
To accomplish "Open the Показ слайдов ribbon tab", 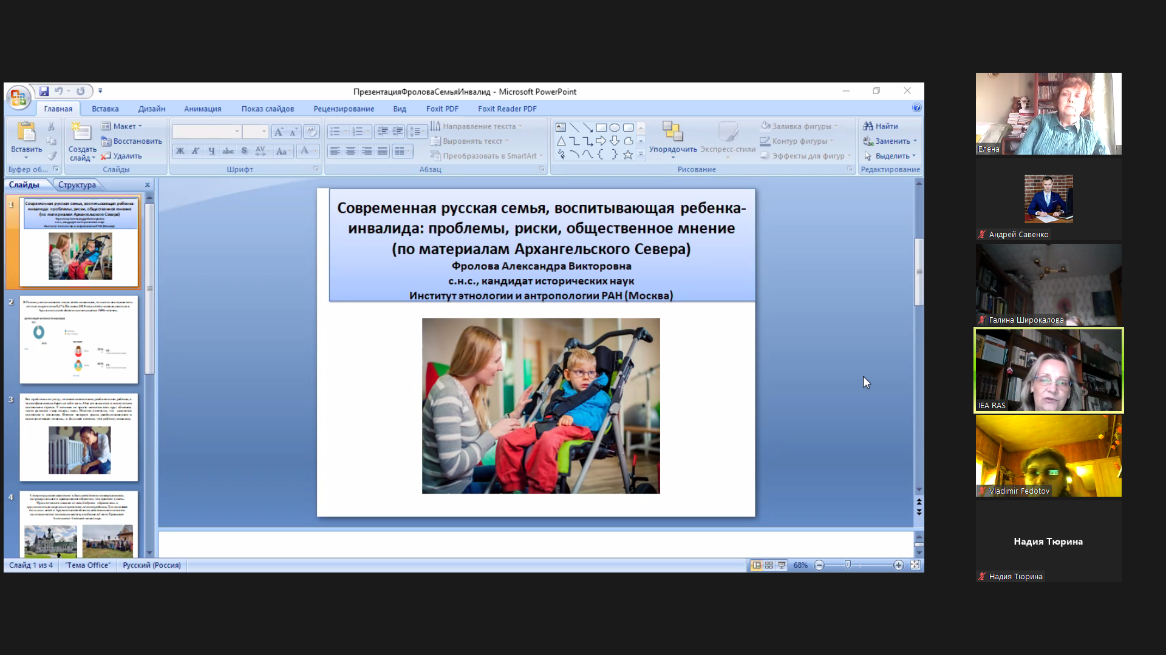I will [268, 109].
